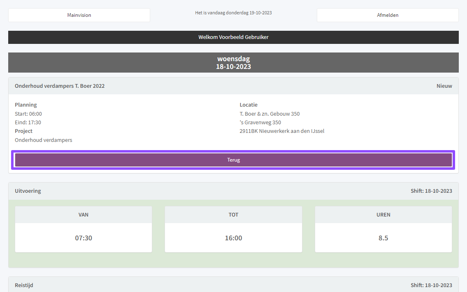Click the UREN value 8.5

point(383,238)
